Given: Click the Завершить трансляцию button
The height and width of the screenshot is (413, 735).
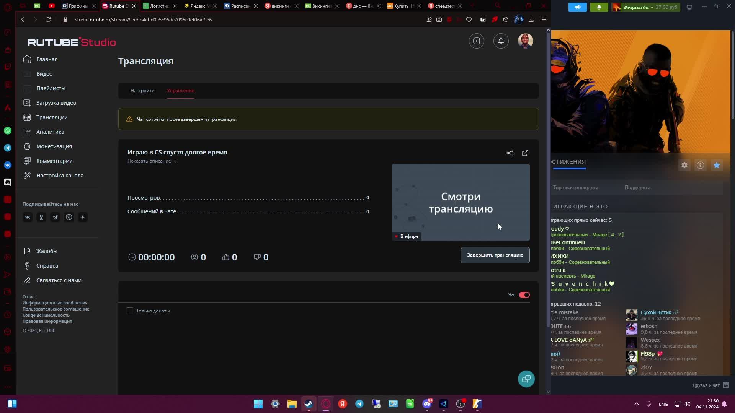Looking at the screenshot, I should click(495, 255).
